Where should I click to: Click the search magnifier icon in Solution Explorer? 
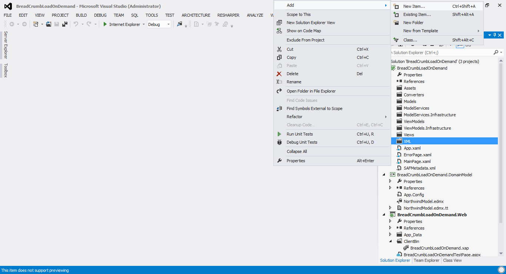pyautogui.click(x=496, y=53)
